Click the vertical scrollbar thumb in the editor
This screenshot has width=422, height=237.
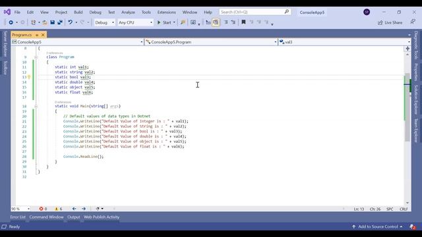pos(407,107)
